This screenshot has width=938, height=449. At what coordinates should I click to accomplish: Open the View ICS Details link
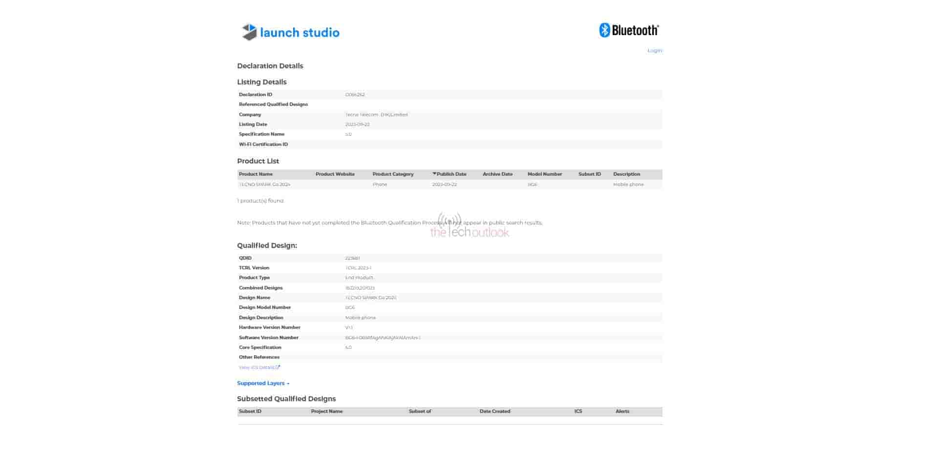point(256,367)
